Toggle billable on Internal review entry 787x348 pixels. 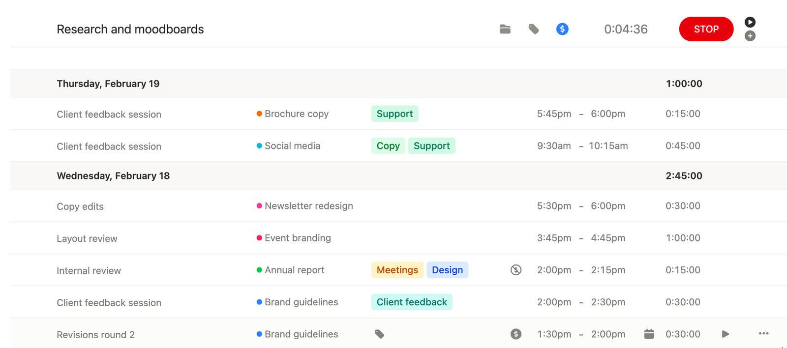point(515,270)
